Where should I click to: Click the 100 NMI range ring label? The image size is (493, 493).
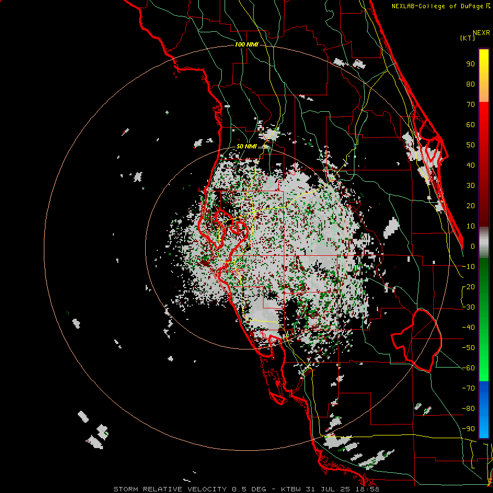pyautogui.click(x=246, y=44)
